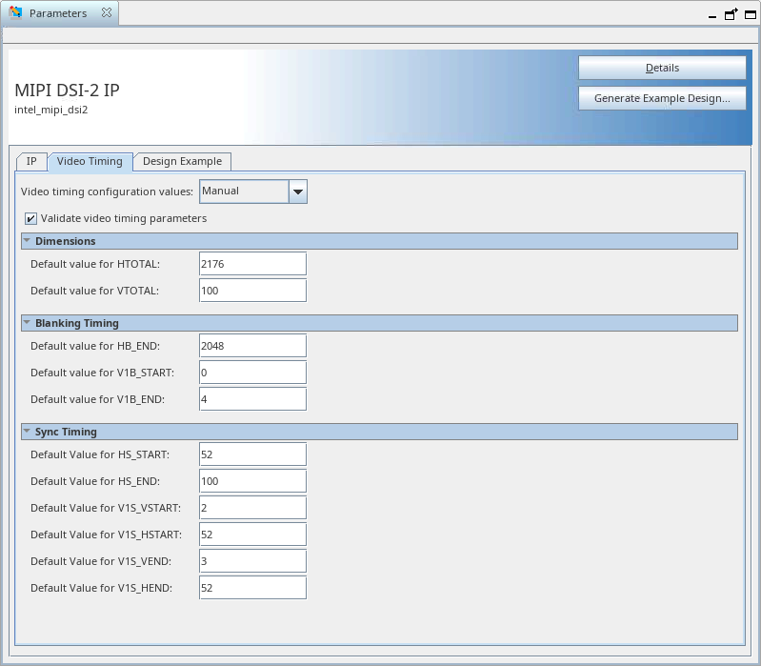The image size is (761, 666).
Task: Click 'Default Value for V1S_VSTART:' label
Action: 106,508
